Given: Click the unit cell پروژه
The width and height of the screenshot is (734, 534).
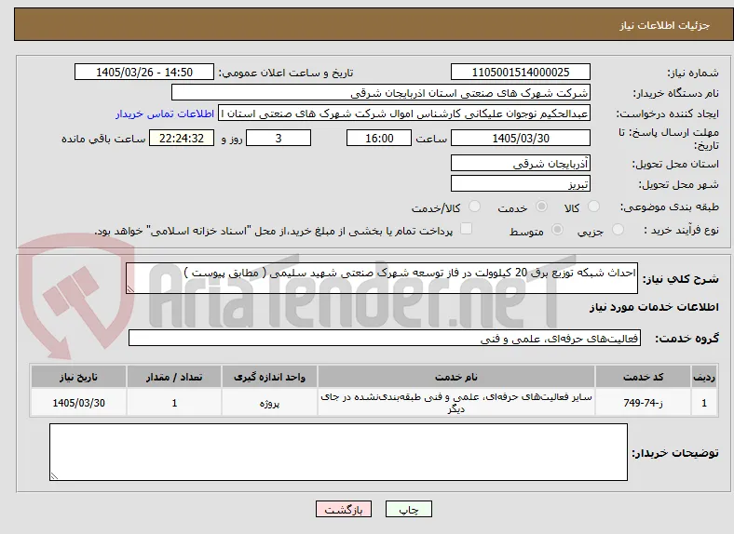Looking at the screenshot, I should coord(269,403).
